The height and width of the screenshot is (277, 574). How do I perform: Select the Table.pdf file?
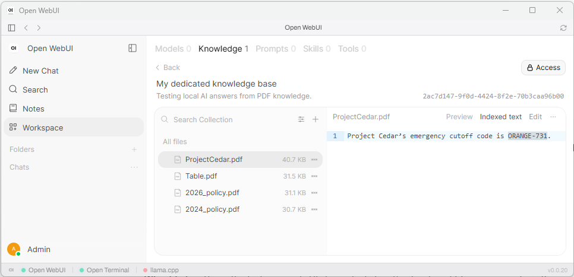pyautogui.click(x=240, y=176)
